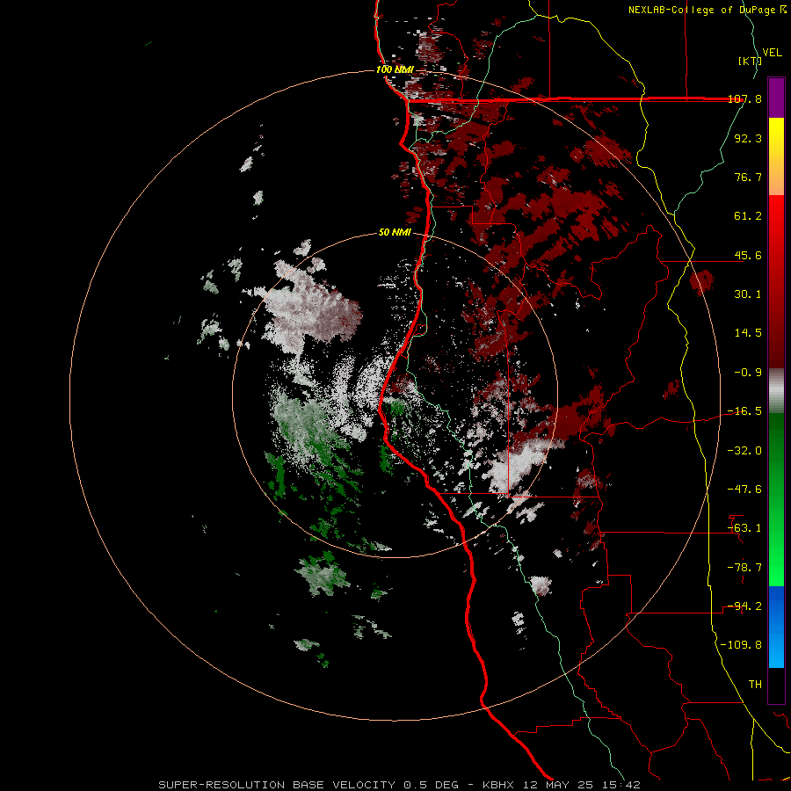This screenshot has height=791, width=791.
Task: Click the -94.2 legend value
Action: tap(744, 606)
